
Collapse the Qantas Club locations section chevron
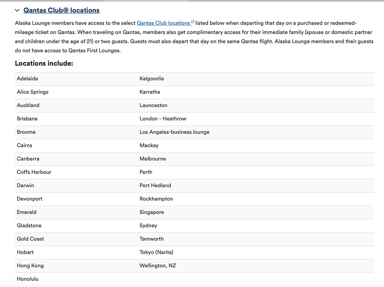[17, 10]
